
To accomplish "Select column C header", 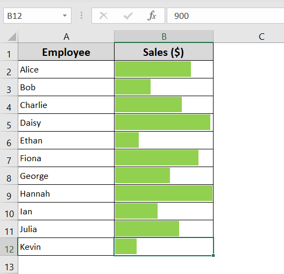I will pyautogui.click(x=248, y=37).
